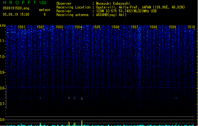Click the 1504 time marker

point(78,27)
